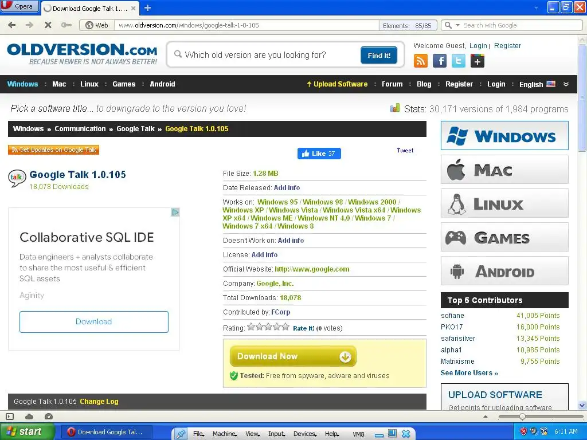Click the Find It! button
This screenshot has height=440, width=587.
[x=379, y=56]
